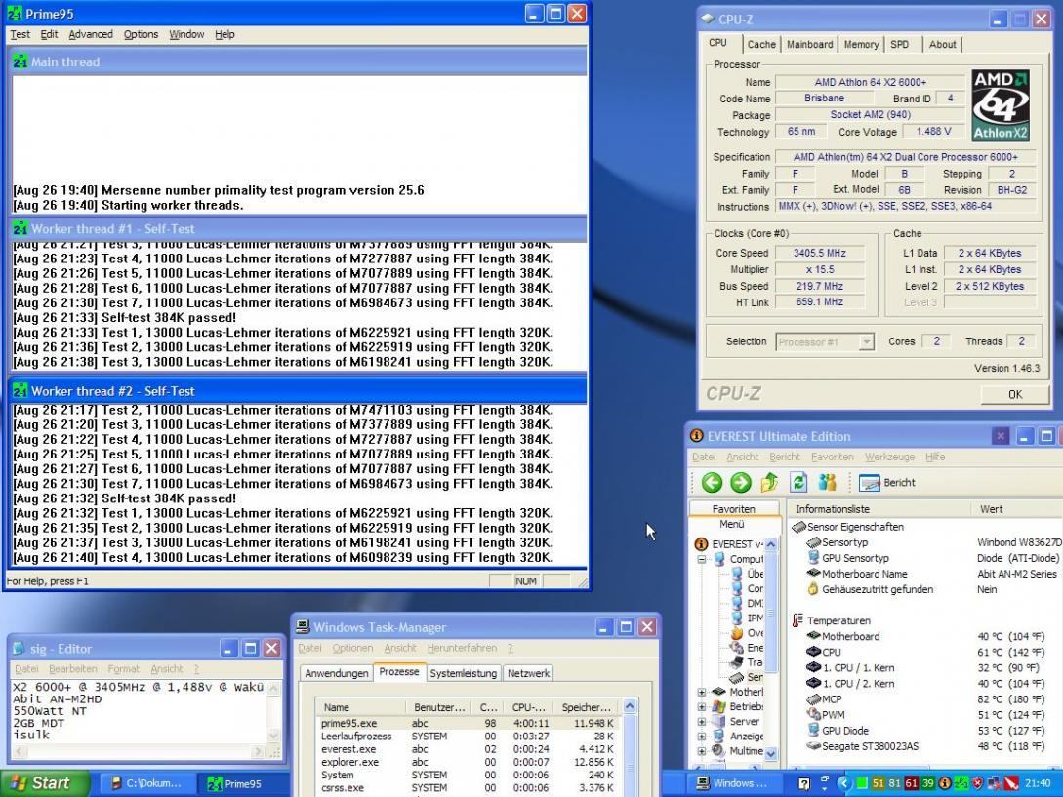Click the Task-Manager process list scroll-up arrow
The height and width of the screenshot is (797, 1063).
click(x=629, y=707)
